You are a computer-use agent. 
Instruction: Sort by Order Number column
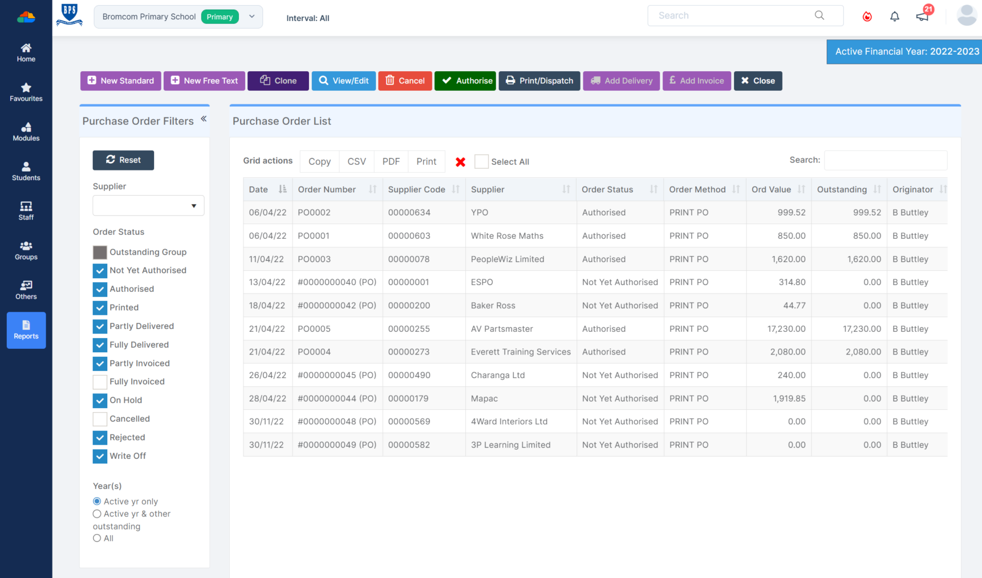tap(337, 190)
